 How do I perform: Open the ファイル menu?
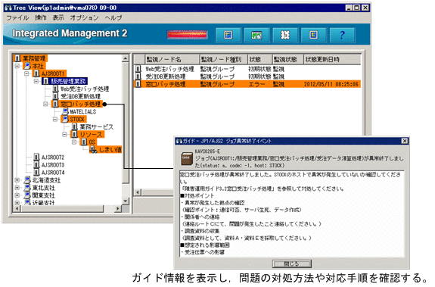click(x=17, y=17)
